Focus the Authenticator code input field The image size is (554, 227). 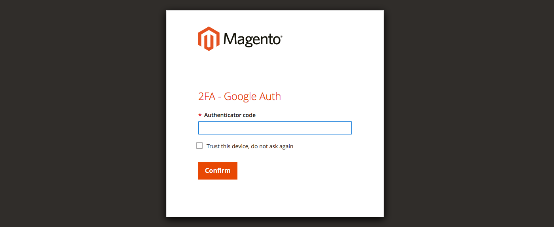275,128
